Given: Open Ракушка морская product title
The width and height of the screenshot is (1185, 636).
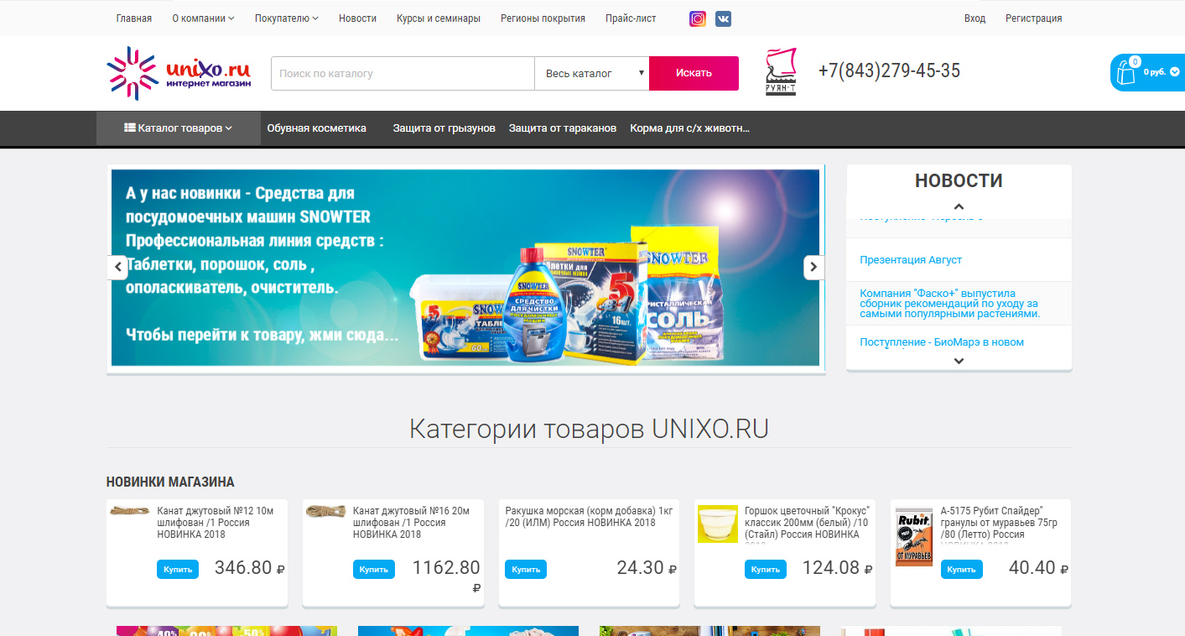Looking at the screenshot, I should coord(589,516).
